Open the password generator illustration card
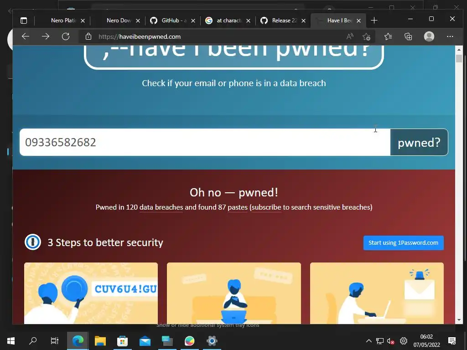 (x=91, y=293)
